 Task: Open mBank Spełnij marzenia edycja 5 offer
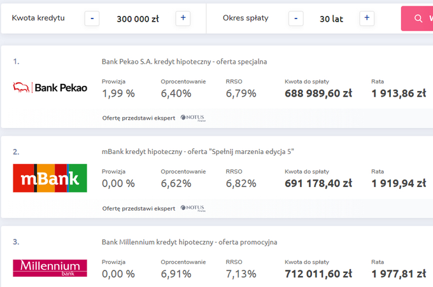click(x=198, y=152)
